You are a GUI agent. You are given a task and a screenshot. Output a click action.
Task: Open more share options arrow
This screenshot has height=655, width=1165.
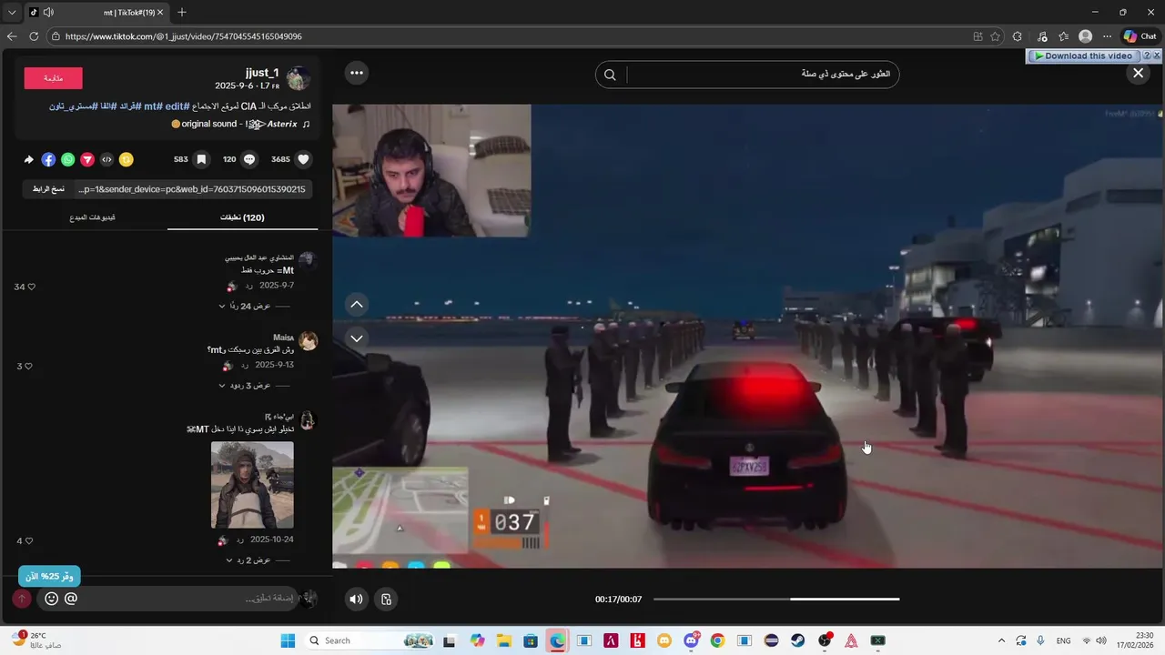[28, 159]
